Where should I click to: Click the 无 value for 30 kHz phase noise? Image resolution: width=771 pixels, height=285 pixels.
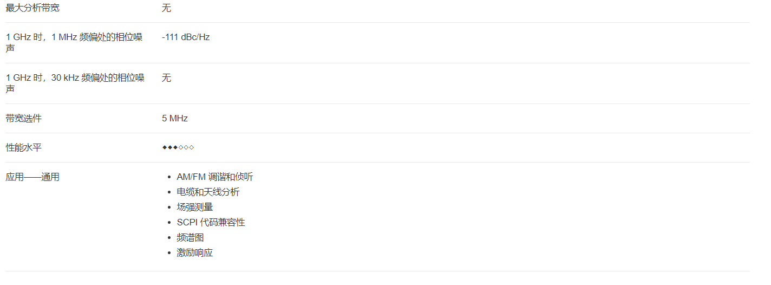pos(166,78)
